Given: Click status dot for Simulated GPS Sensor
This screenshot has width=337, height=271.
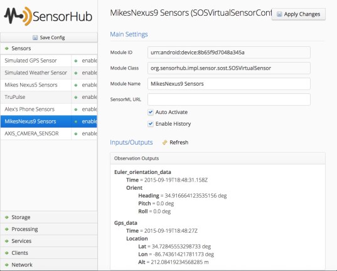Looking at the screenshot, I should pos(76,61).
